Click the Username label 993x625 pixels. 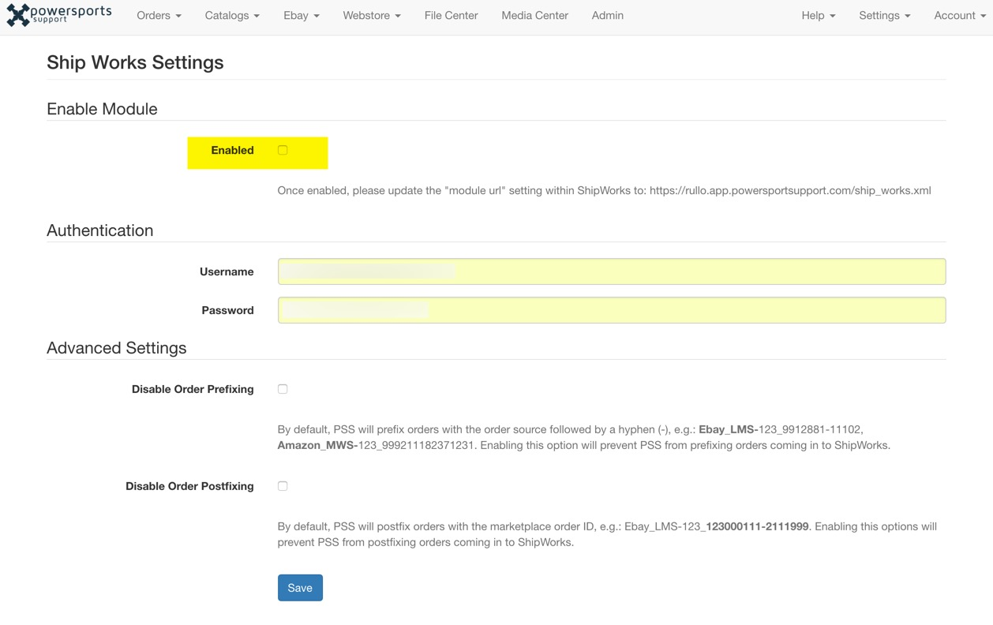(x=227, y=271)
